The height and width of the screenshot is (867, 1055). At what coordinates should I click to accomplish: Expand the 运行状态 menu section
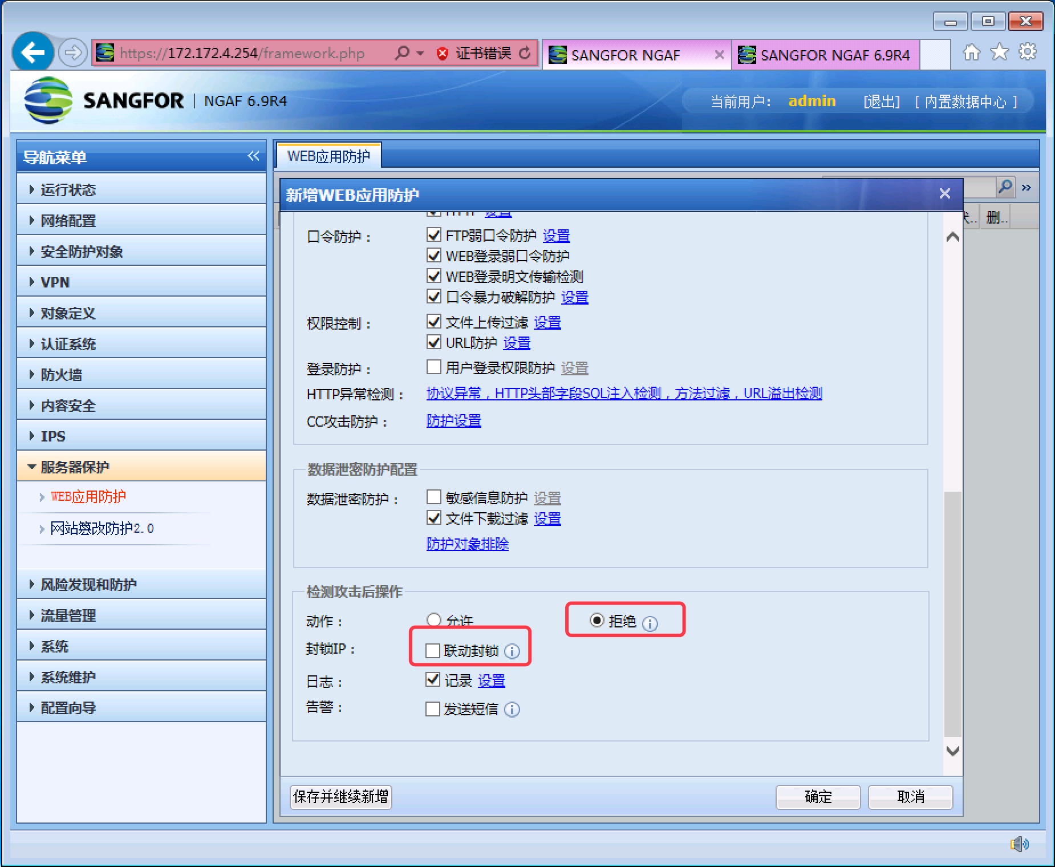[141, 189]
